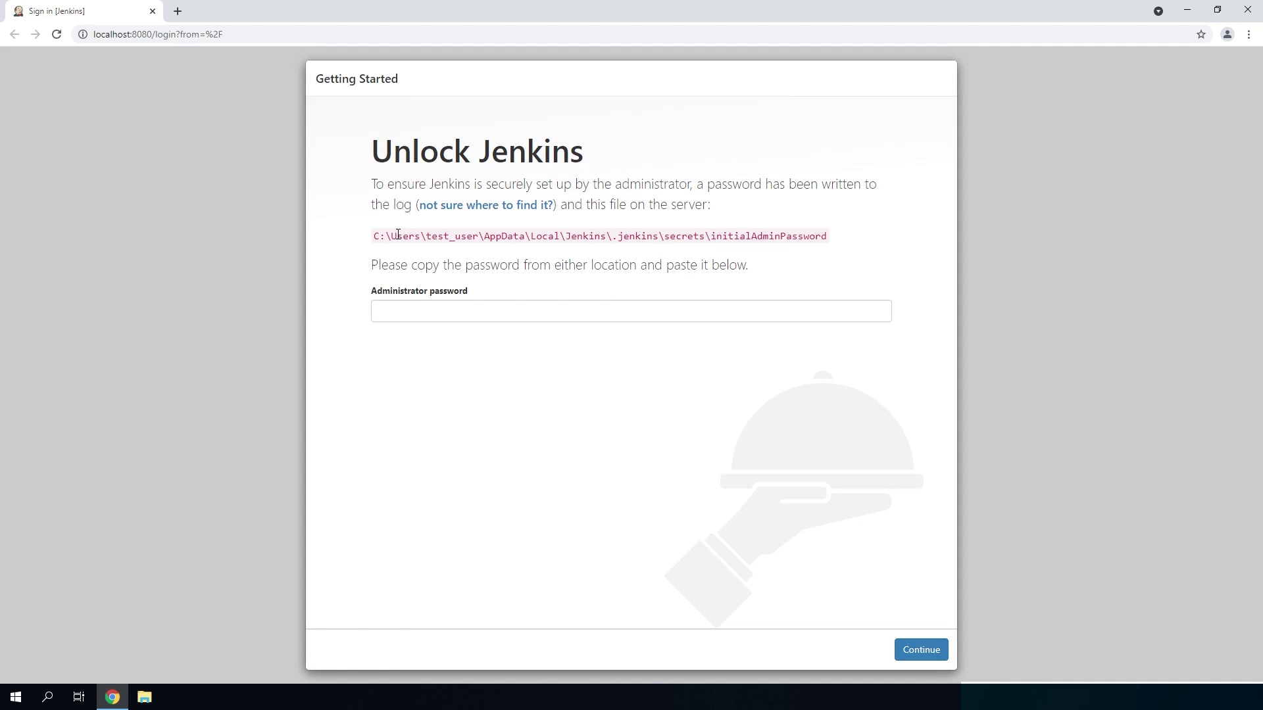Image resolution: width=1263 pixels, height=710 pixels.
Task: Go back to previous page
Action: pyautogui.click(x=14, y=34)
